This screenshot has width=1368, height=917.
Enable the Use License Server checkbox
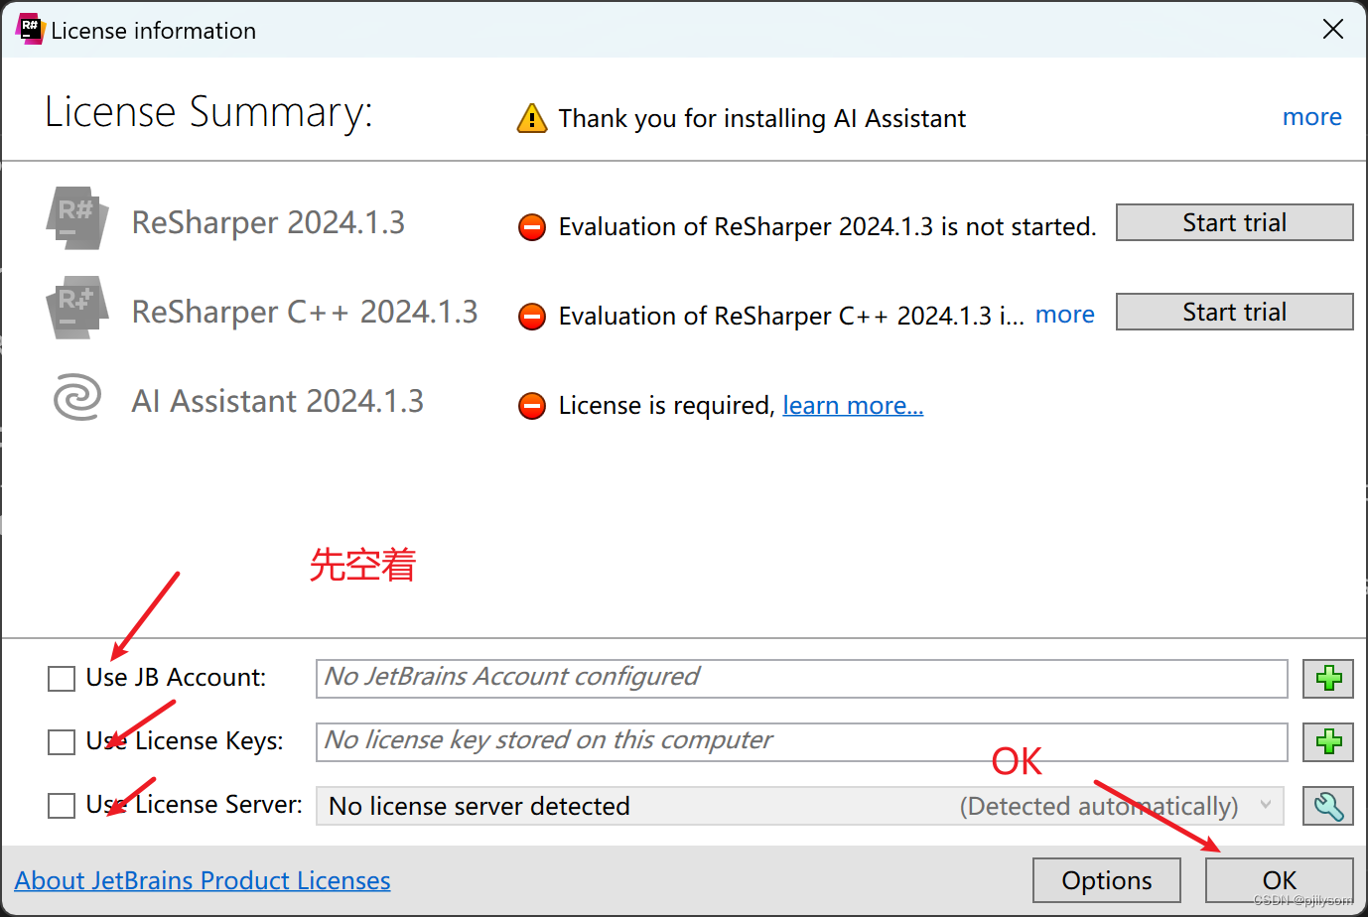pos(62,806)
